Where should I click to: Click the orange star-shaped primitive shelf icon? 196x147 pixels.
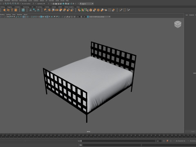pos(4,10)
